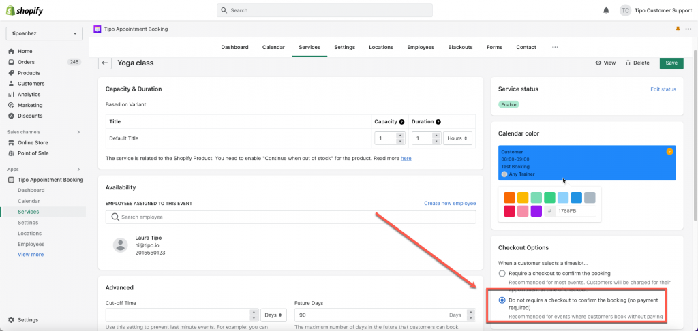The image size is (698, 331).
Task: Click the Future Days stepper arrows
Action: [472, 315]
